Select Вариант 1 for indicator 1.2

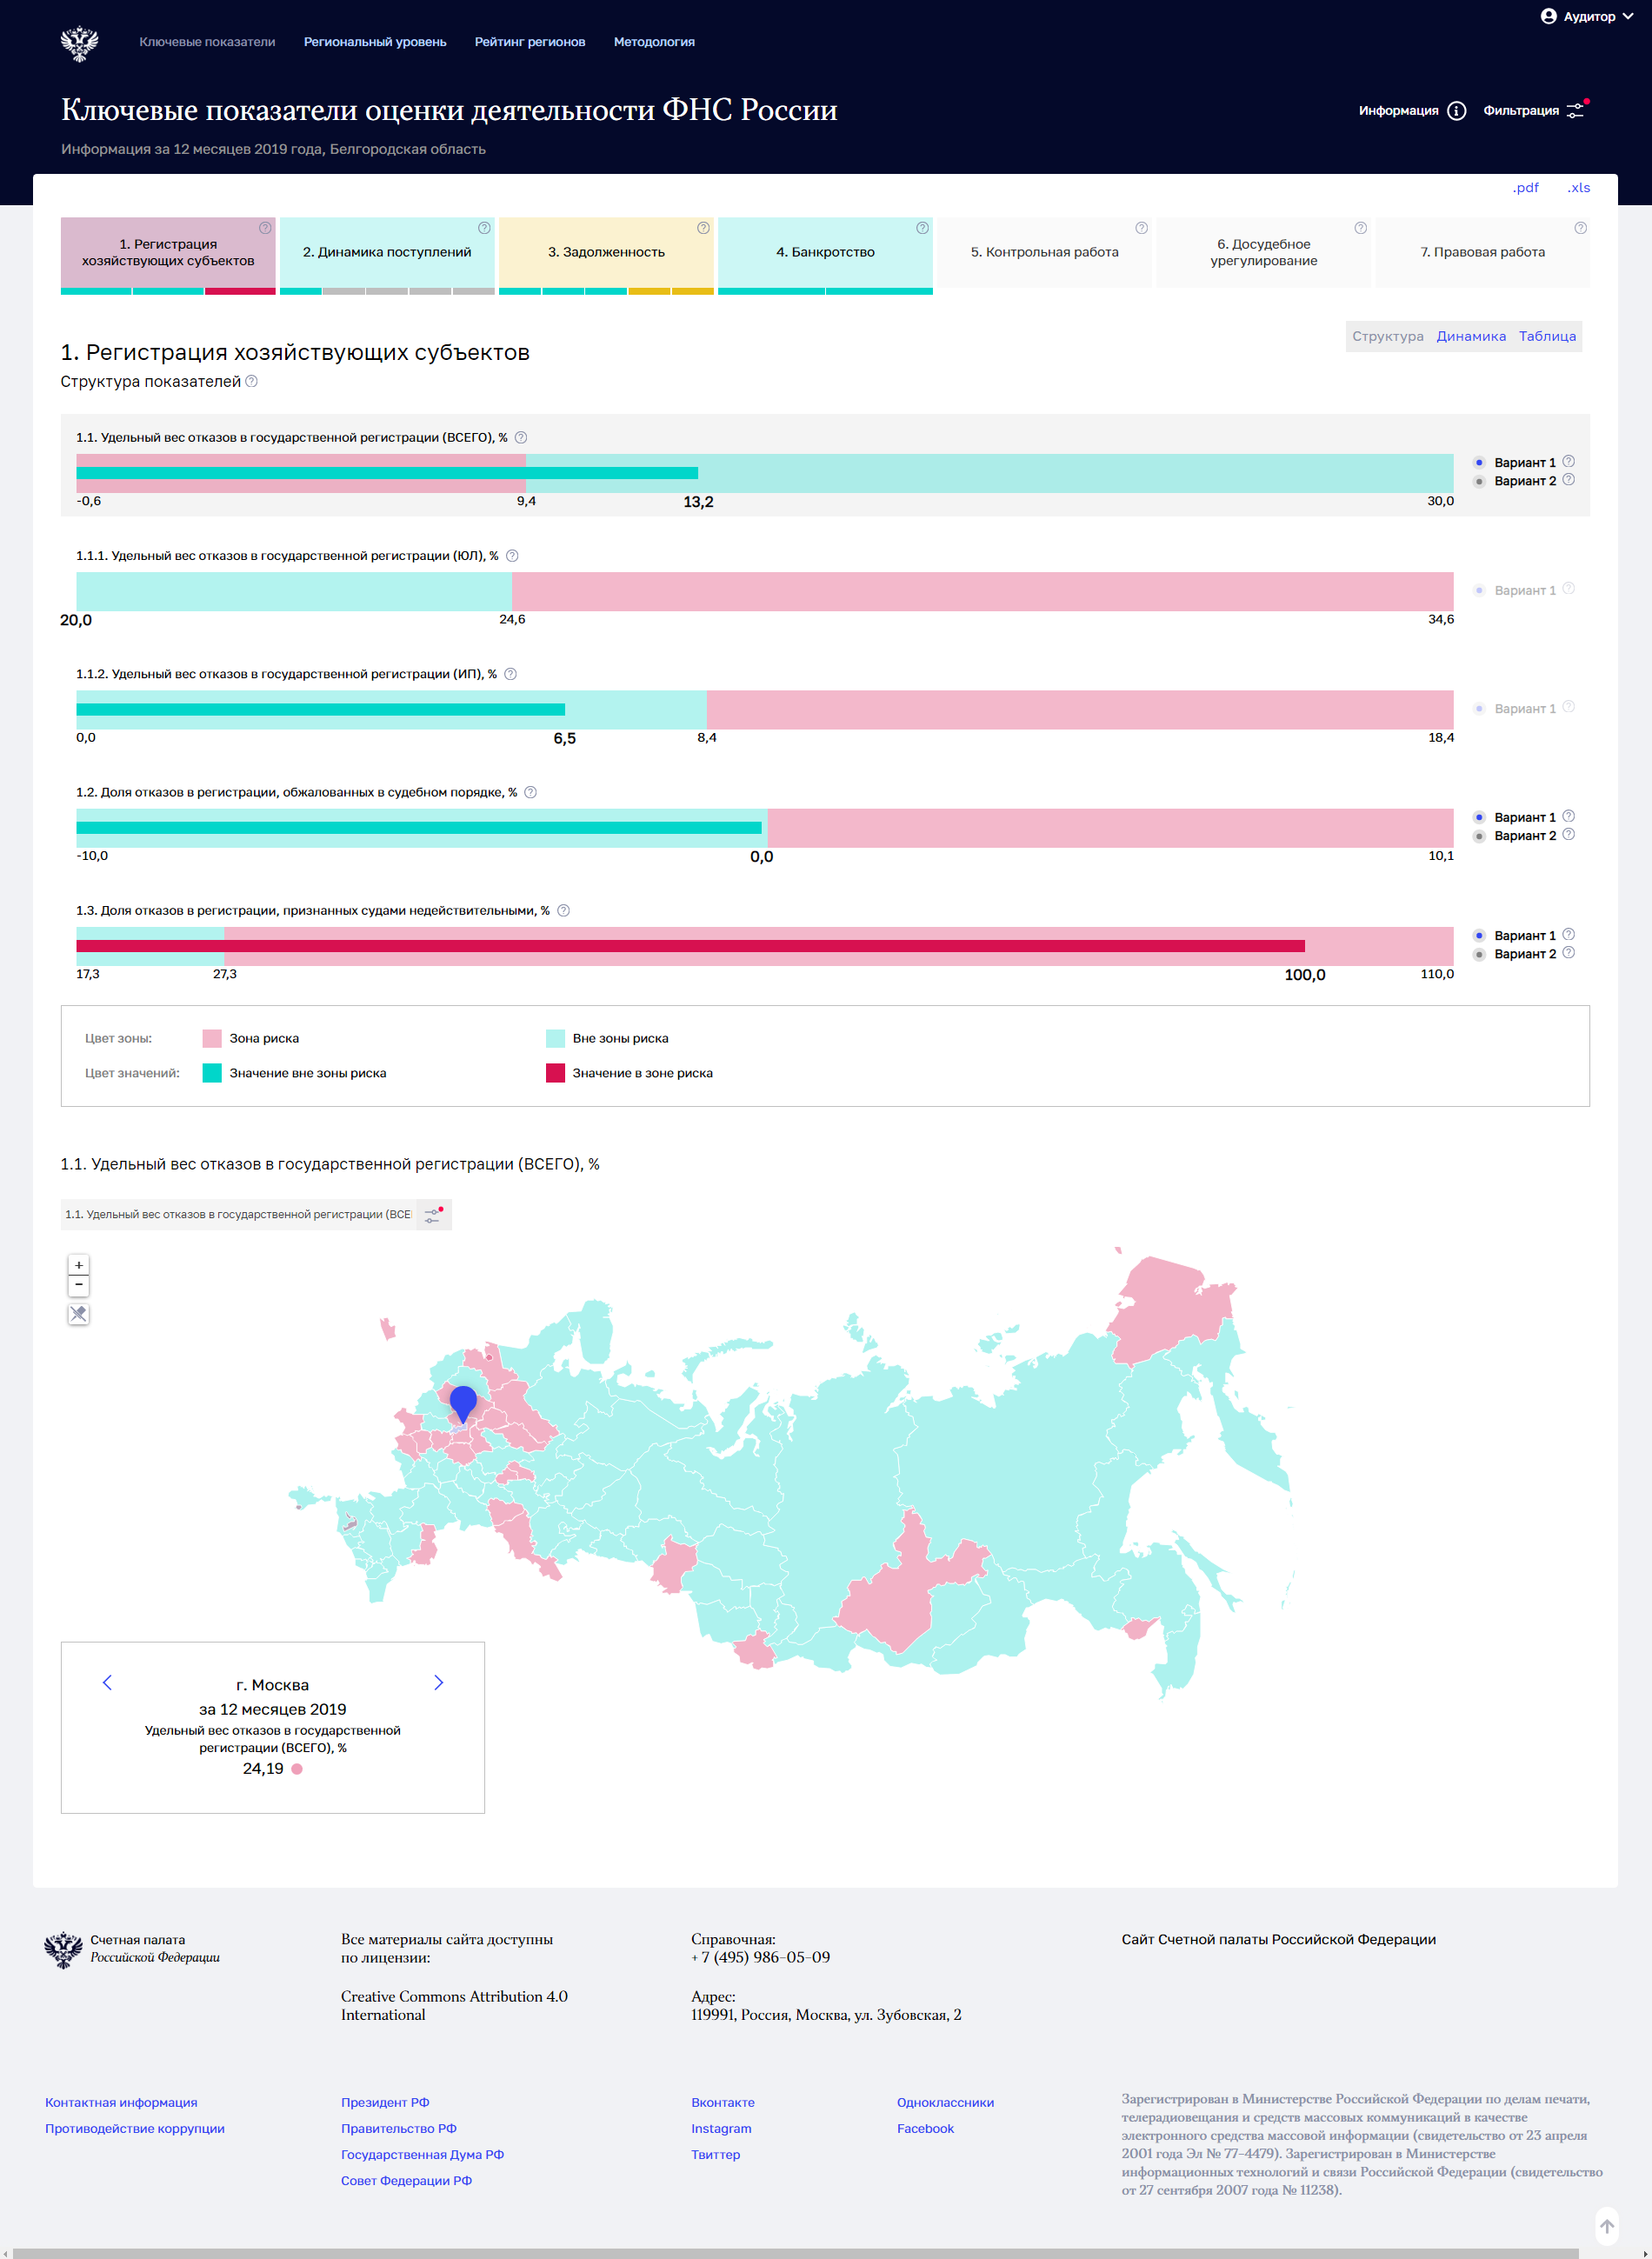point(1479,817)
